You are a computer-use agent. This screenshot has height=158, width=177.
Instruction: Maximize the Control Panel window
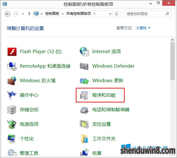[158, 3]
